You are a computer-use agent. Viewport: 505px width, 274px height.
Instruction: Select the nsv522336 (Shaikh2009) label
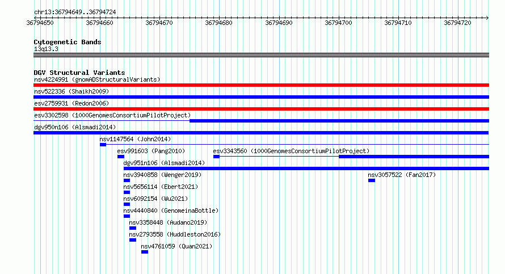click(71, 91)
